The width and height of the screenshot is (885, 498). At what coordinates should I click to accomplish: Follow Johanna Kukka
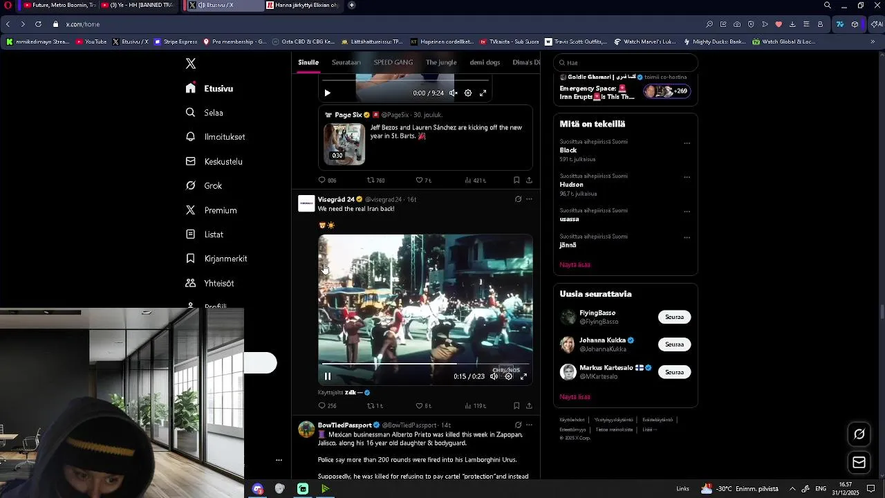[674, 344]
